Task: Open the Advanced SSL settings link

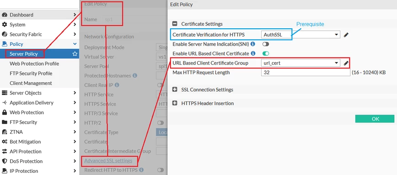Action: pos(108,160)
